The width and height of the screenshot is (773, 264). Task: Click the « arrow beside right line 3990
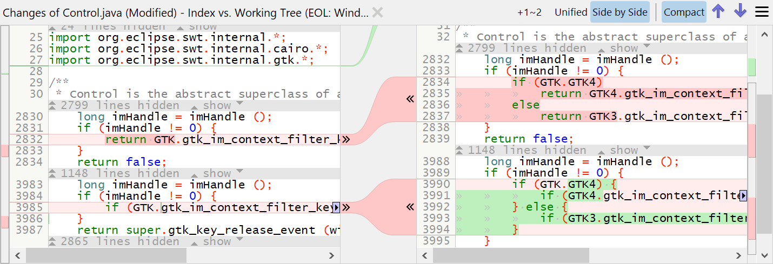pos(410,207)
